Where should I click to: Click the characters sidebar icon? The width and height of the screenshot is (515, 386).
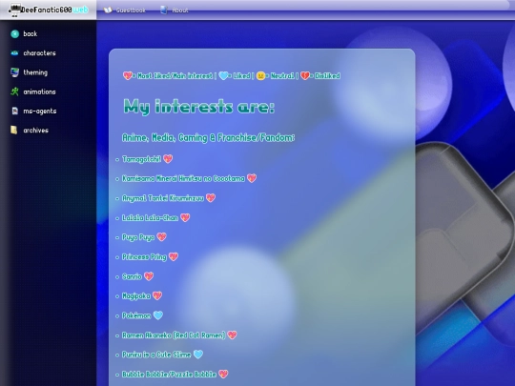tap(14, 53)
